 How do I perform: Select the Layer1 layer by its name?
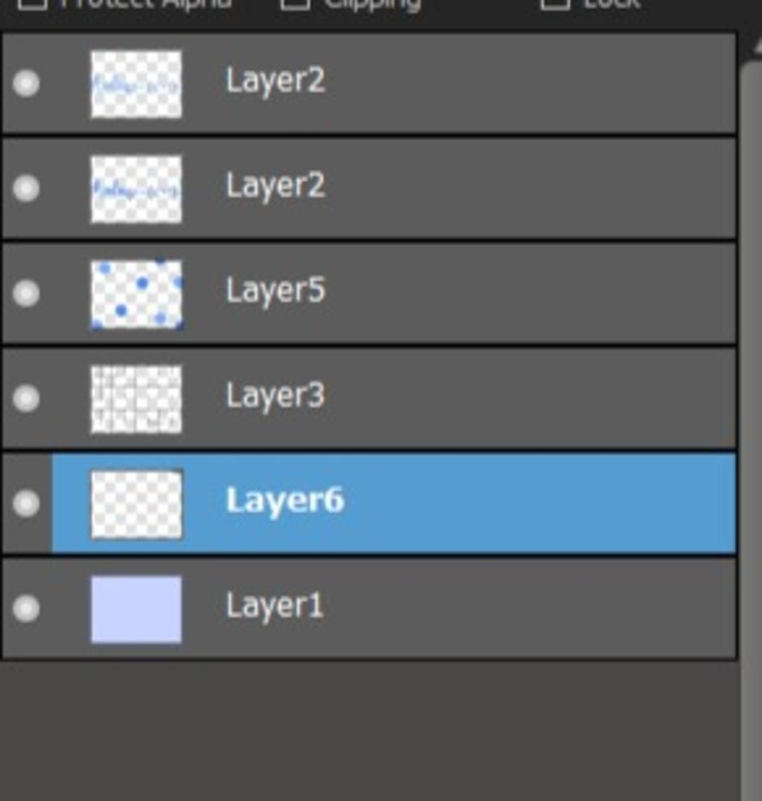(x=275, y=606)
